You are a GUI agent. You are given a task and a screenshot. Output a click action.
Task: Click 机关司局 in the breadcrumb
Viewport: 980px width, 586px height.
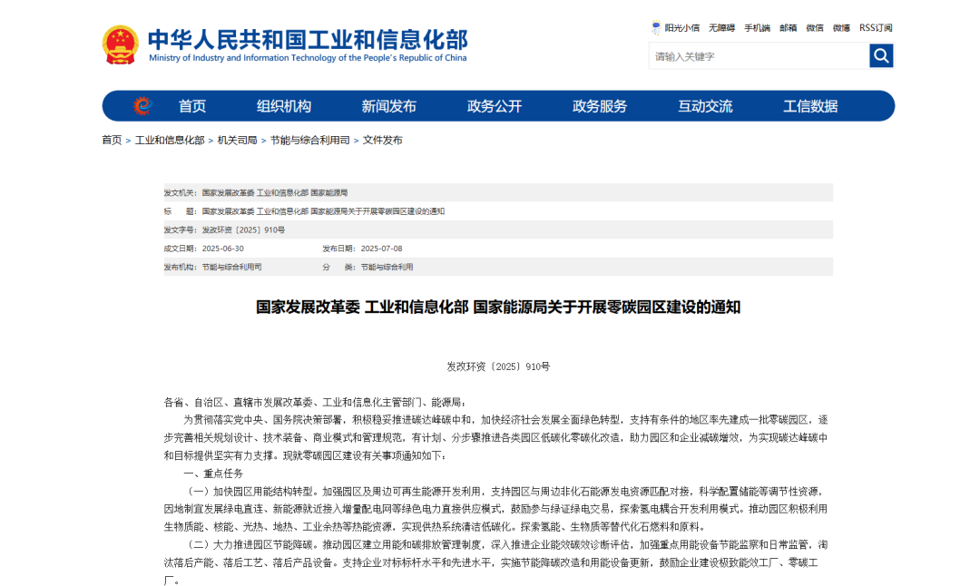237,141
